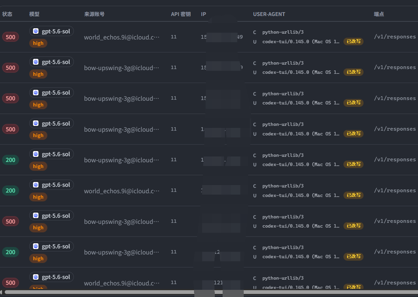The width and height of the screenshot is (418, 297).
Task: Open world_echos.9i account in the top row
Action: point(122,37)
